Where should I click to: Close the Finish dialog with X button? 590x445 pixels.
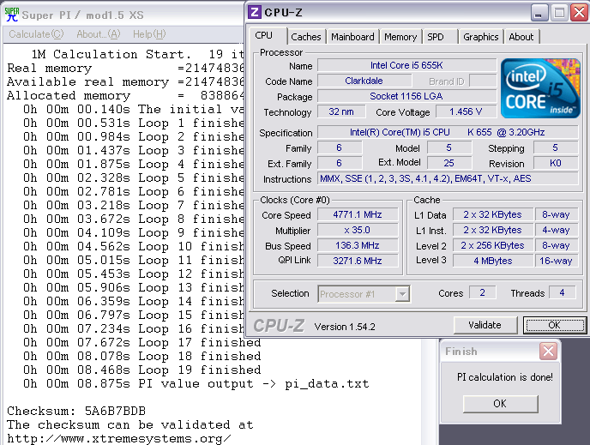pos(548,352)
